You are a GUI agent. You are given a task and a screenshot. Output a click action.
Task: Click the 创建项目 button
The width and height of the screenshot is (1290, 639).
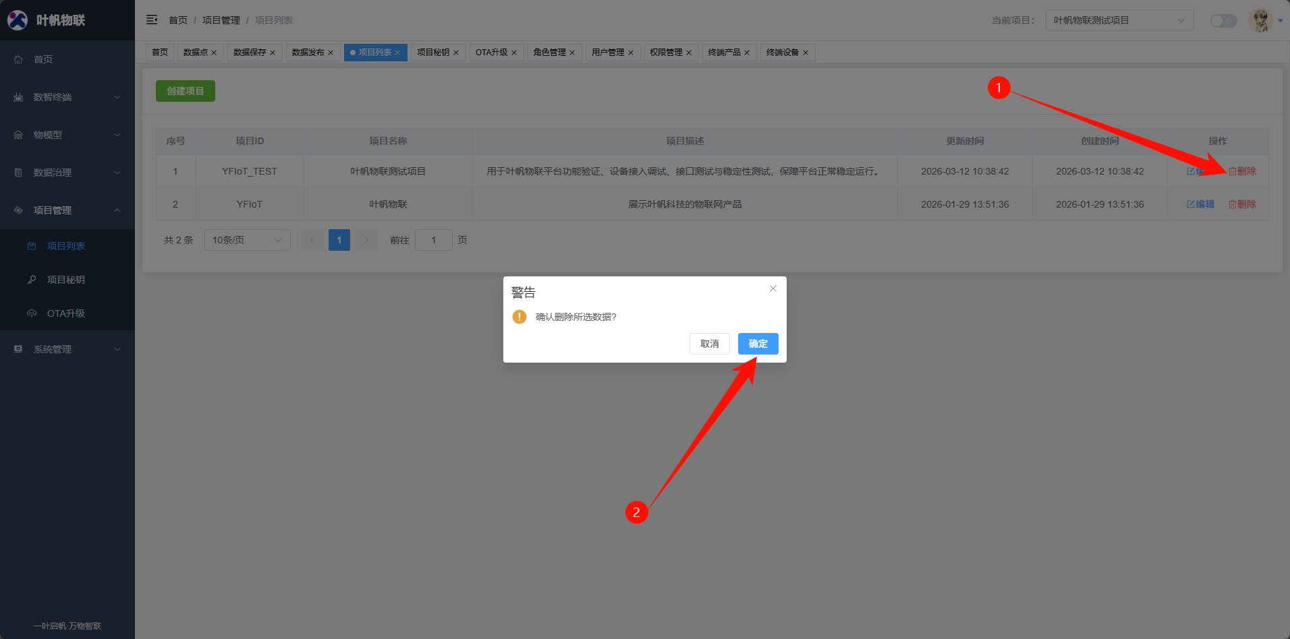185,91
